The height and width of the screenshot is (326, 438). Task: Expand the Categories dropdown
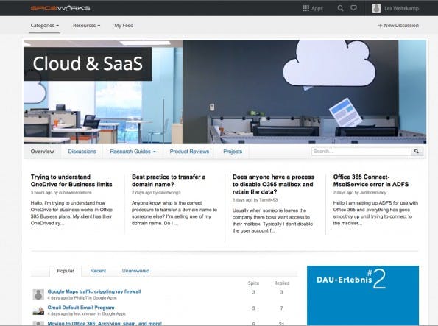coord(45,26)
